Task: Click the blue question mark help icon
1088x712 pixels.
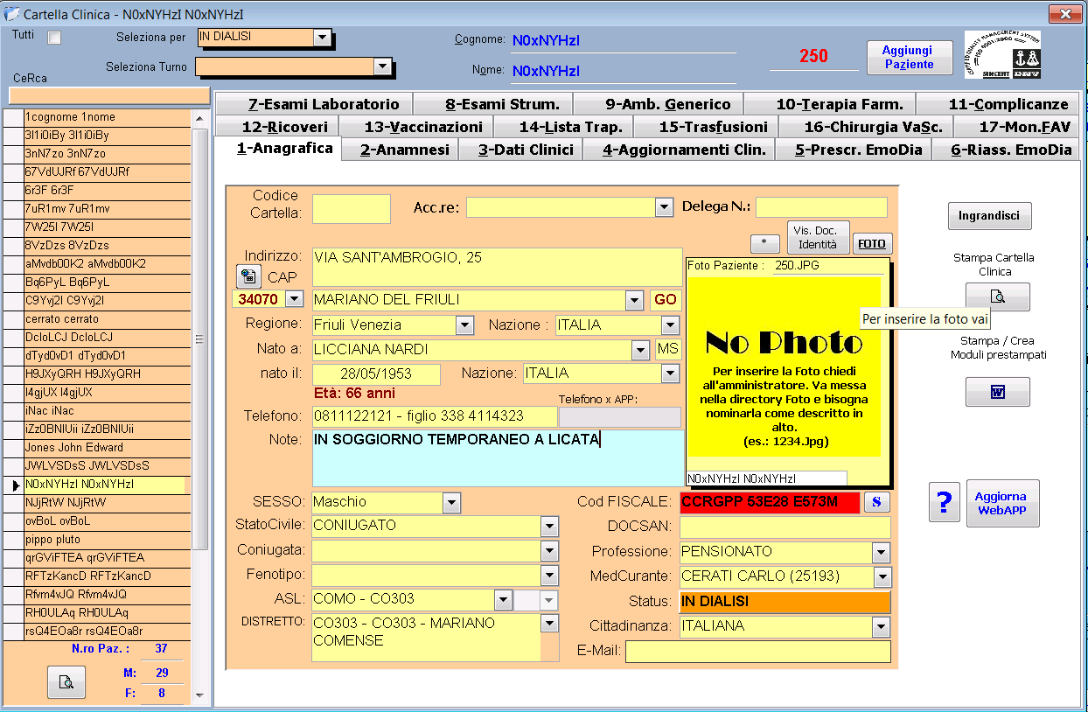Action: coord(944,503)
